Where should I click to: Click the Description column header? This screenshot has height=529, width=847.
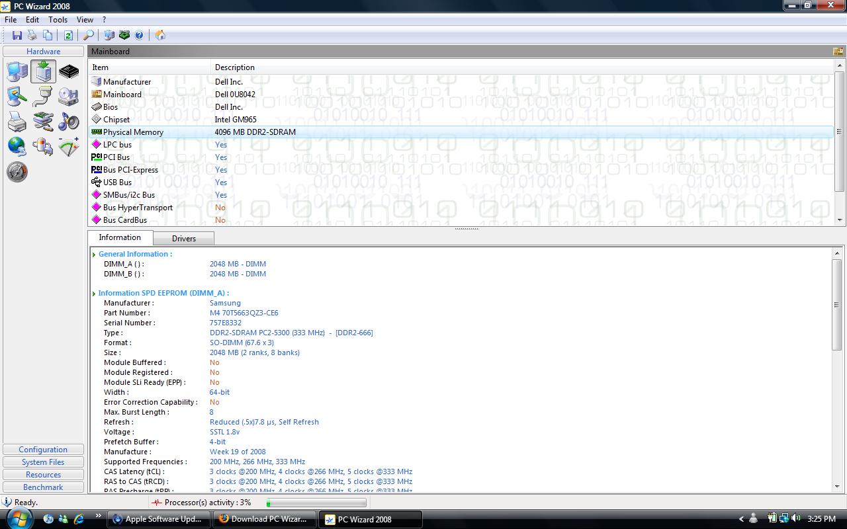[523, 67]
